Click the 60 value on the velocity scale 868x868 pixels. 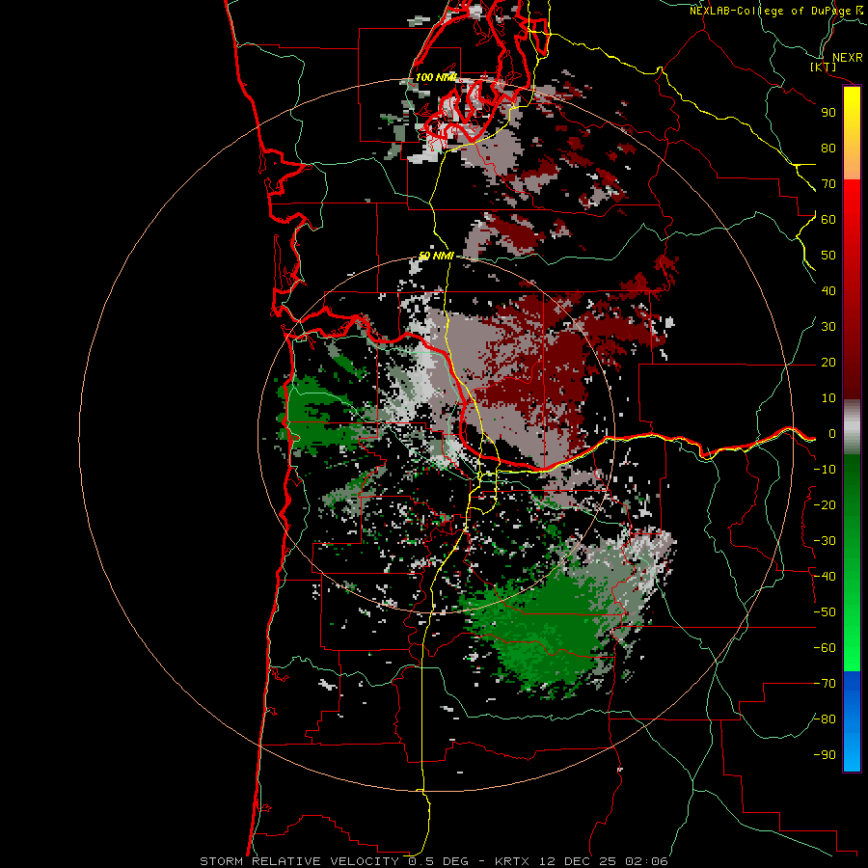tap(828, 219)
